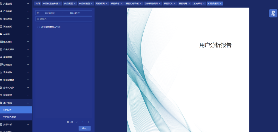The height and width of the screenshot is (132, 278).
Task: Click the 请输入 search field
Action: tap(64, 19)
